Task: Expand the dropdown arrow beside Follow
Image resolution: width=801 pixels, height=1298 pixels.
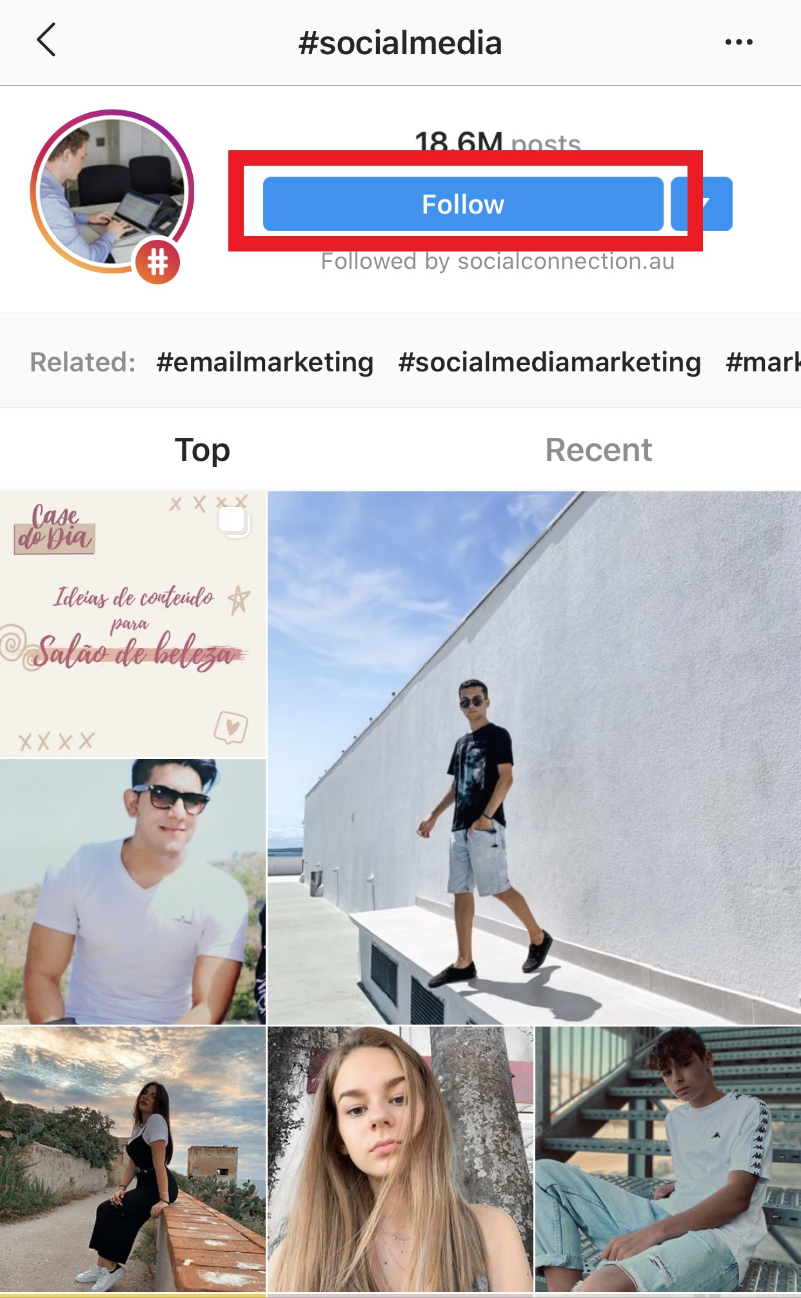Action: 702,204
